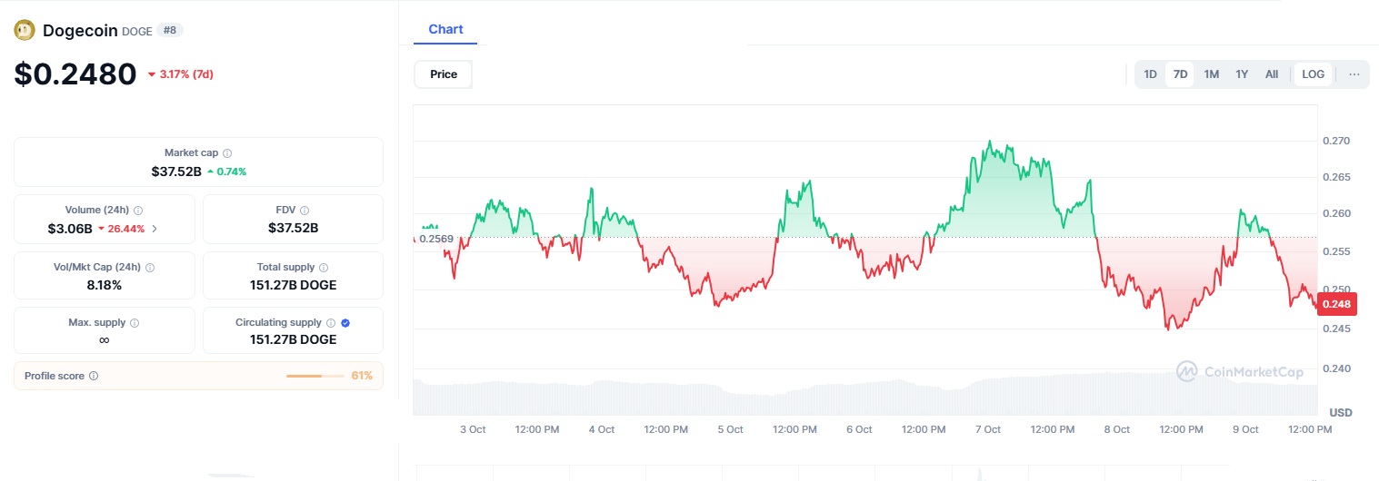Click the Vol/Mkt Cap info icon
Image resolution: width=1379 pixels, height=481 pixels.
coord(150,268)
